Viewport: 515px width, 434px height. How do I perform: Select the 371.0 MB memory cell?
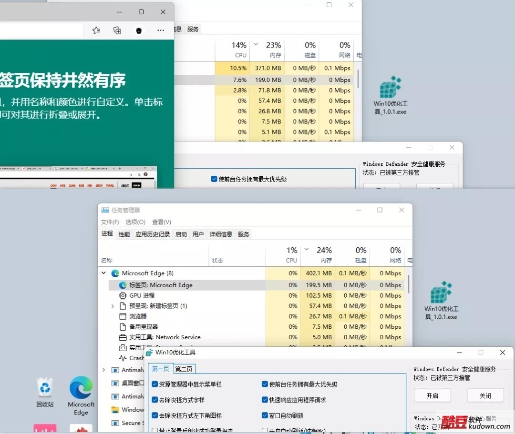click(x=268, y=68)
